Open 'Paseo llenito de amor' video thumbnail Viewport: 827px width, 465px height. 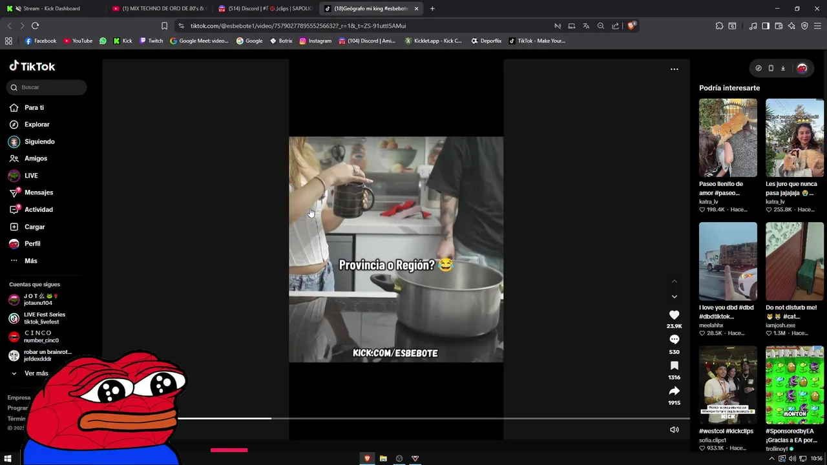point(728,138)
